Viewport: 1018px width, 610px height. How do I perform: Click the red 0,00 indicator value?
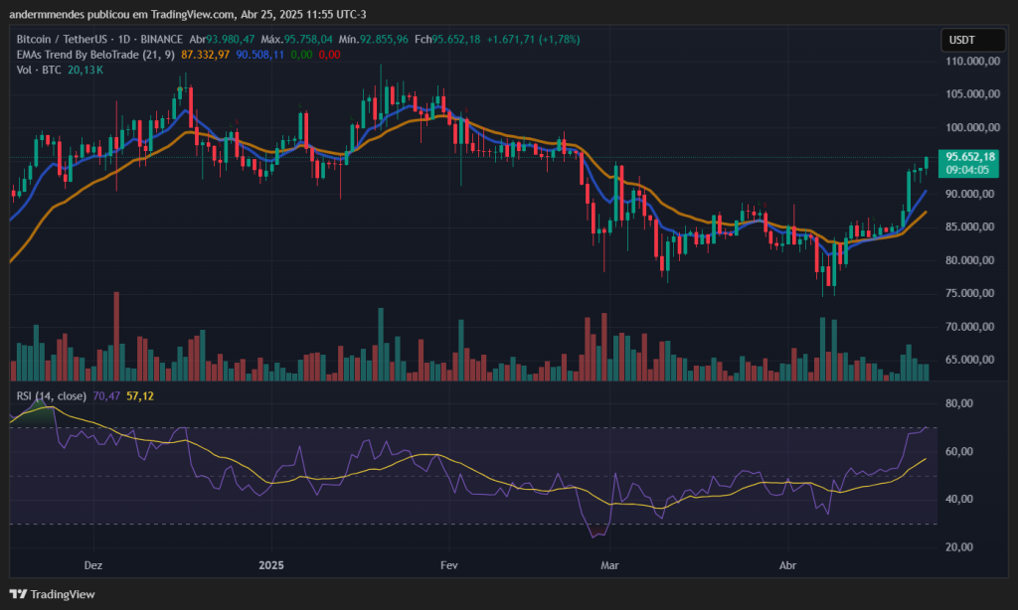click(x=329, y=55)
